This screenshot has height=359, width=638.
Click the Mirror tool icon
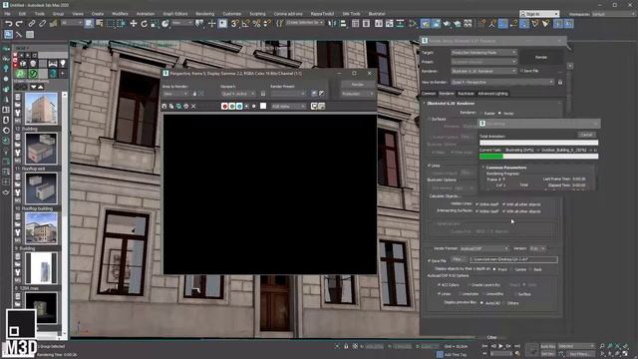coord(332,24)
